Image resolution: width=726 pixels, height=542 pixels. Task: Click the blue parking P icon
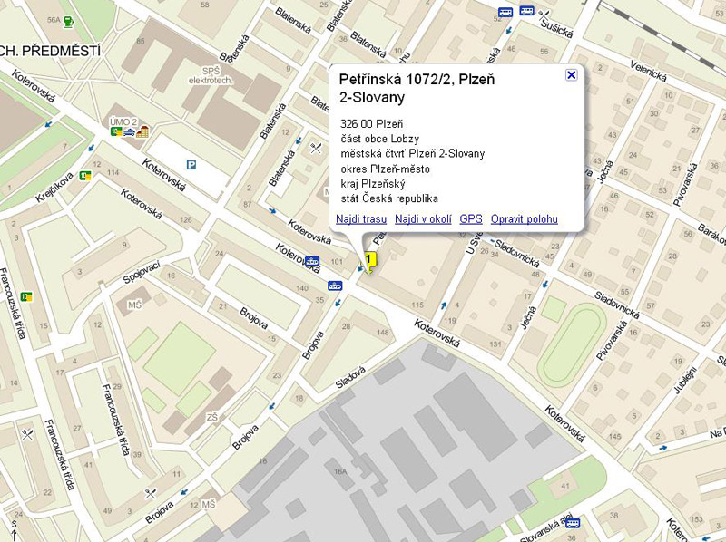click(x=191, y=165)
